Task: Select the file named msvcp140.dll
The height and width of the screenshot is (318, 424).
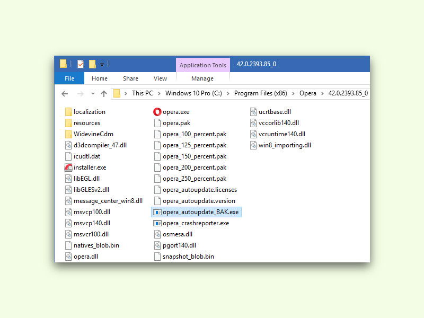Action: (x=88, y=223)
